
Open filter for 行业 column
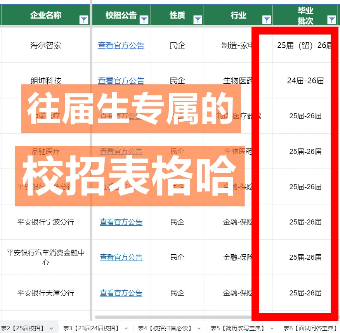pos(267,20)
